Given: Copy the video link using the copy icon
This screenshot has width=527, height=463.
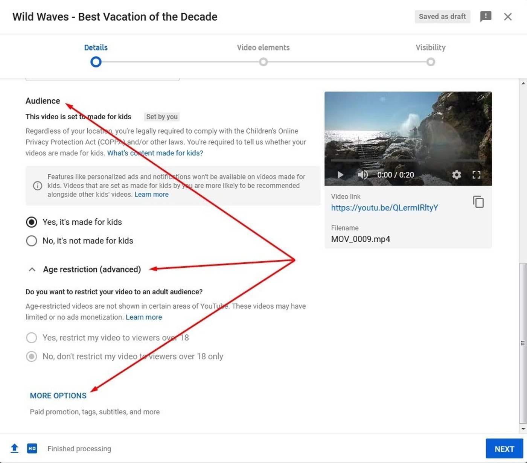Looking at the screenshot, I should tap(478, 202).
